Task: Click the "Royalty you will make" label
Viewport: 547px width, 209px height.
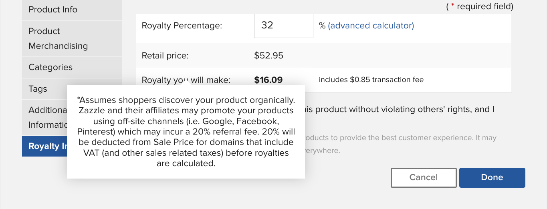Action: click(186, 80)
